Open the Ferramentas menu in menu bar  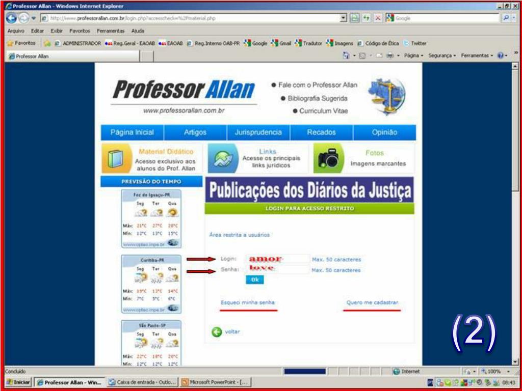point(111,31)
